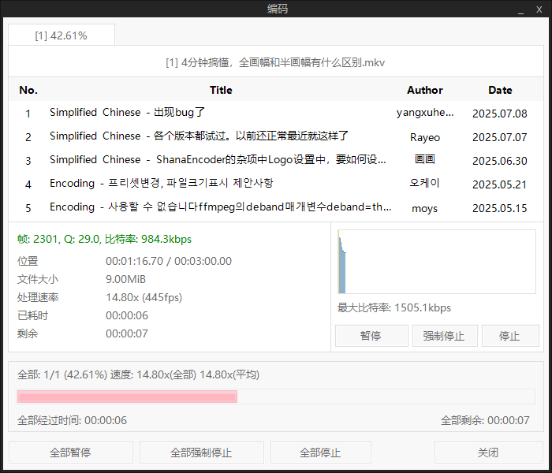Click the Date column header
The image size is (552, 473).
pyautogui.click(x=500, y=90)
